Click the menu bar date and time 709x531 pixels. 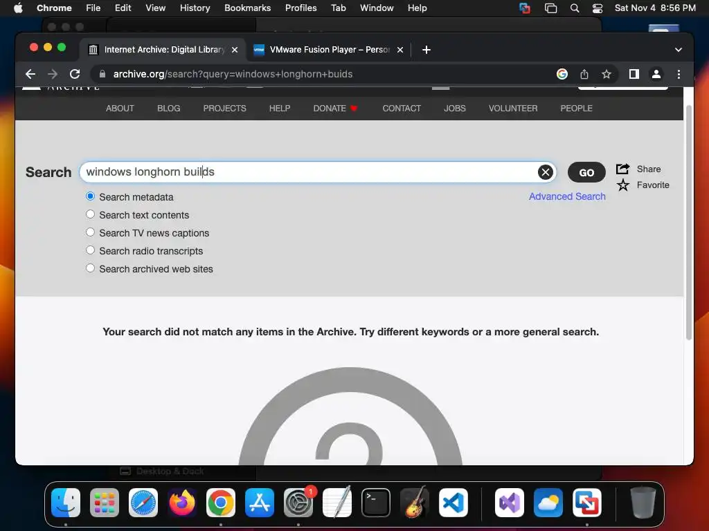tap(655, 8)
